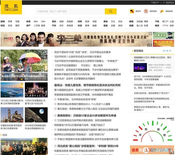Image resolution: width=175 pixels, height=155 pixels.
Task: Open the 荣耀9X article thumbnail image
Action: click(x=140, y=67)
